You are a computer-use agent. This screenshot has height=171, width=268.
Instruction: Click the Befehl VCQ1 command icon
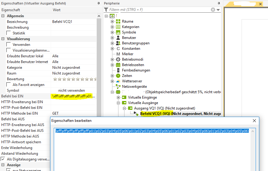(136, 113)
